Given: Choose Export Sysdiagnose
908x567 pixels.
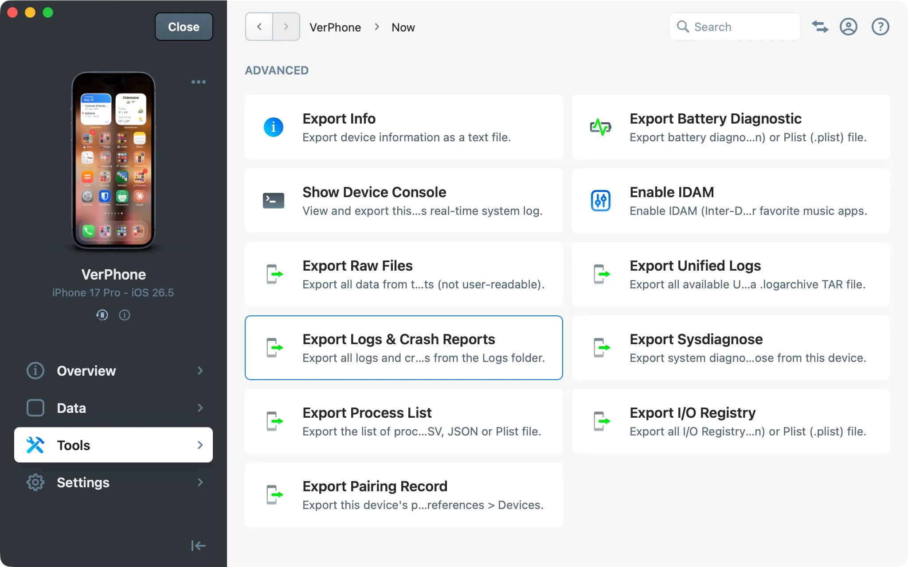Looking at the screenshot, I should coord(731,348).
